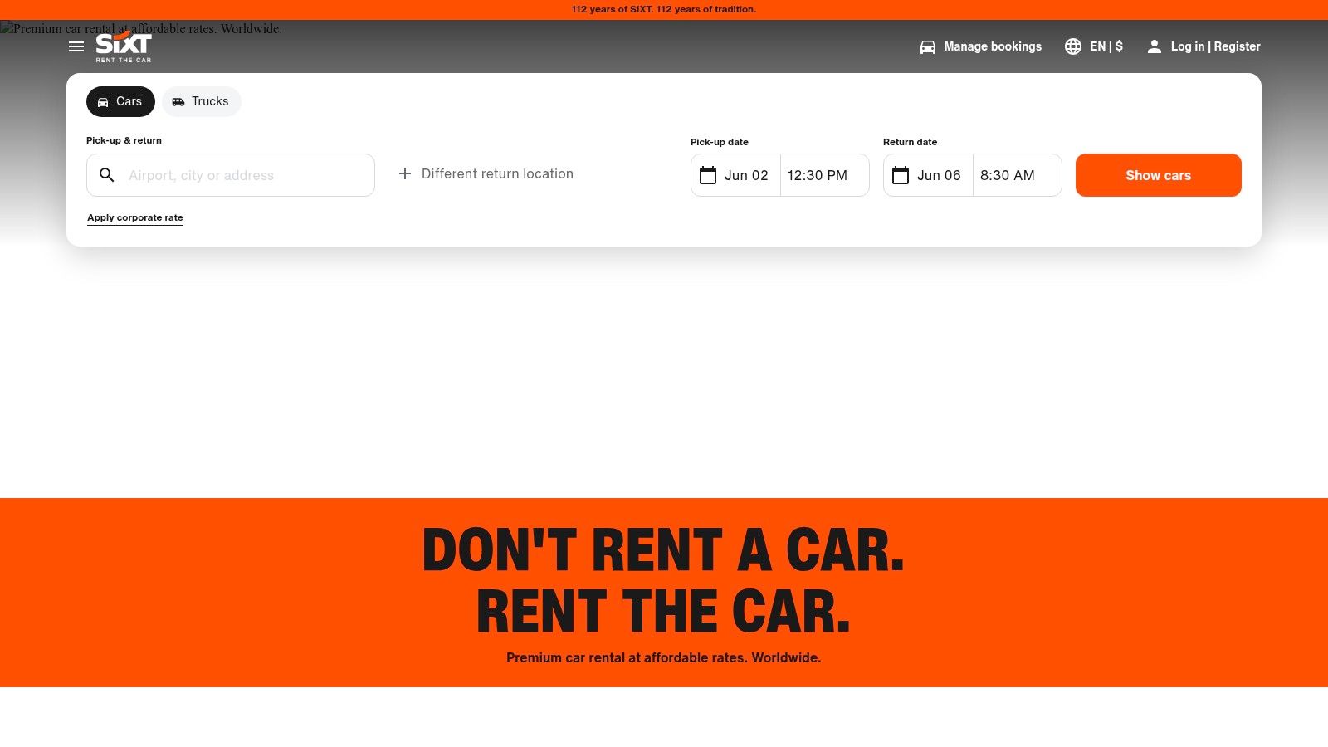1328x747 pixels.
Task: Select the Jun 06 return date field
Action: (939, 175)
